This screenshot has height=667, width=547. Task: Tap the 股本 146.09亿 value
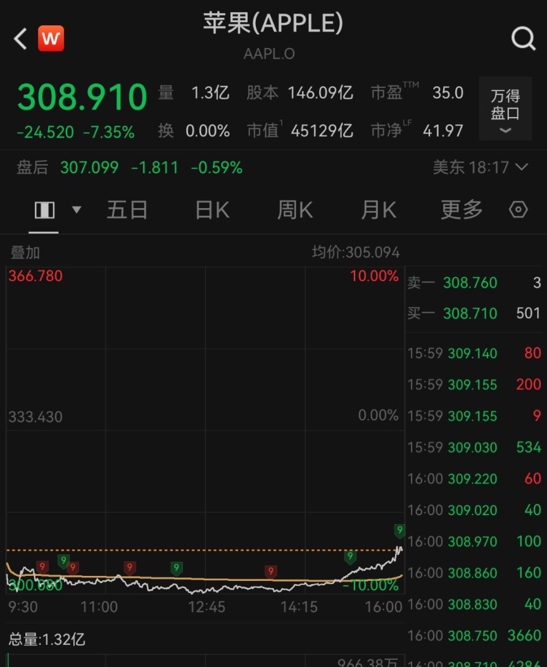click(320, 93)
